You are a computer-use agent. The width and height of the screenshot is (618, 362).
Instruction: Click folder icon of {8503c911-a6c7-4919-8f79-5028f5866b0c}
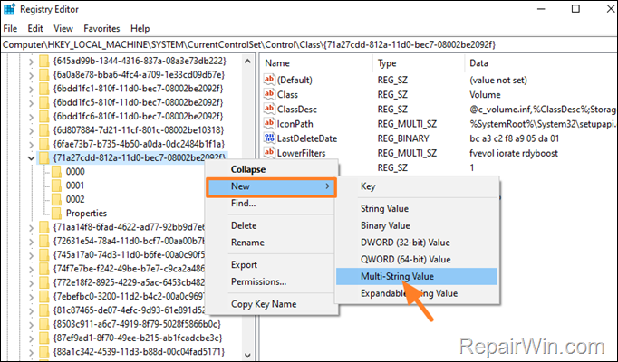click(44, 324)
